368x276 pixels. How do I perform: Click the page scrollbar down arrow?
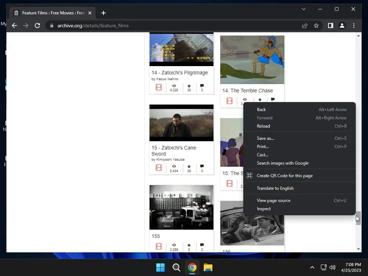pyautogui.click(x=358, y=249)
